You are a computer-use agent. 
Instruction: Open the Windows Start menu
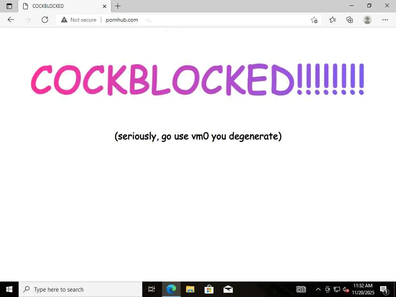coord(9,289)
